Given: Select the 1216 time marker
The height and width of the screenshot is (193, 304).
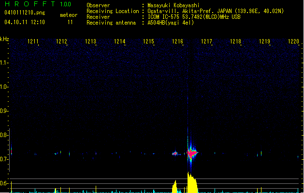Looking at the screenshot, I should [177, 42].
